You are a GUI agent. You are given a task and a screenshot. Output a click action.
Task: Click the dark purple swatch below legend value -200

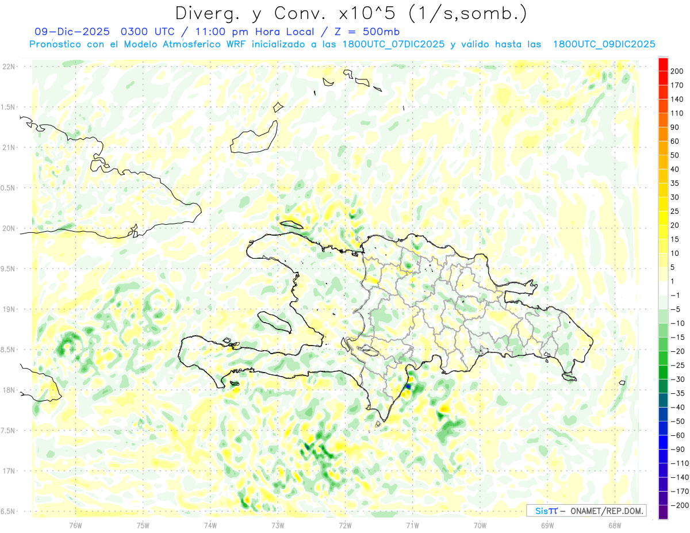point(663,512)
